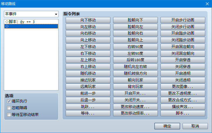The width and height of the screenshot is (212, 133).
Task: Insert the 关闭透明 command
Action: [183, 80]
